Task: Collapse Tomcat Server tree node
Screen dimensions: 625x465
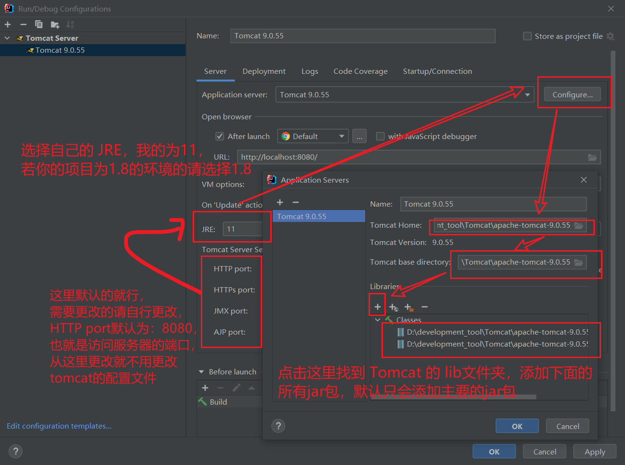Action: pyautogui.click(x=7, y=38)
